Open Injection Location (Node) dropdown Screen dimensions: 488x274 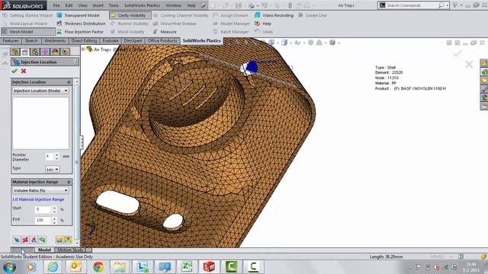tap(40, 91)
